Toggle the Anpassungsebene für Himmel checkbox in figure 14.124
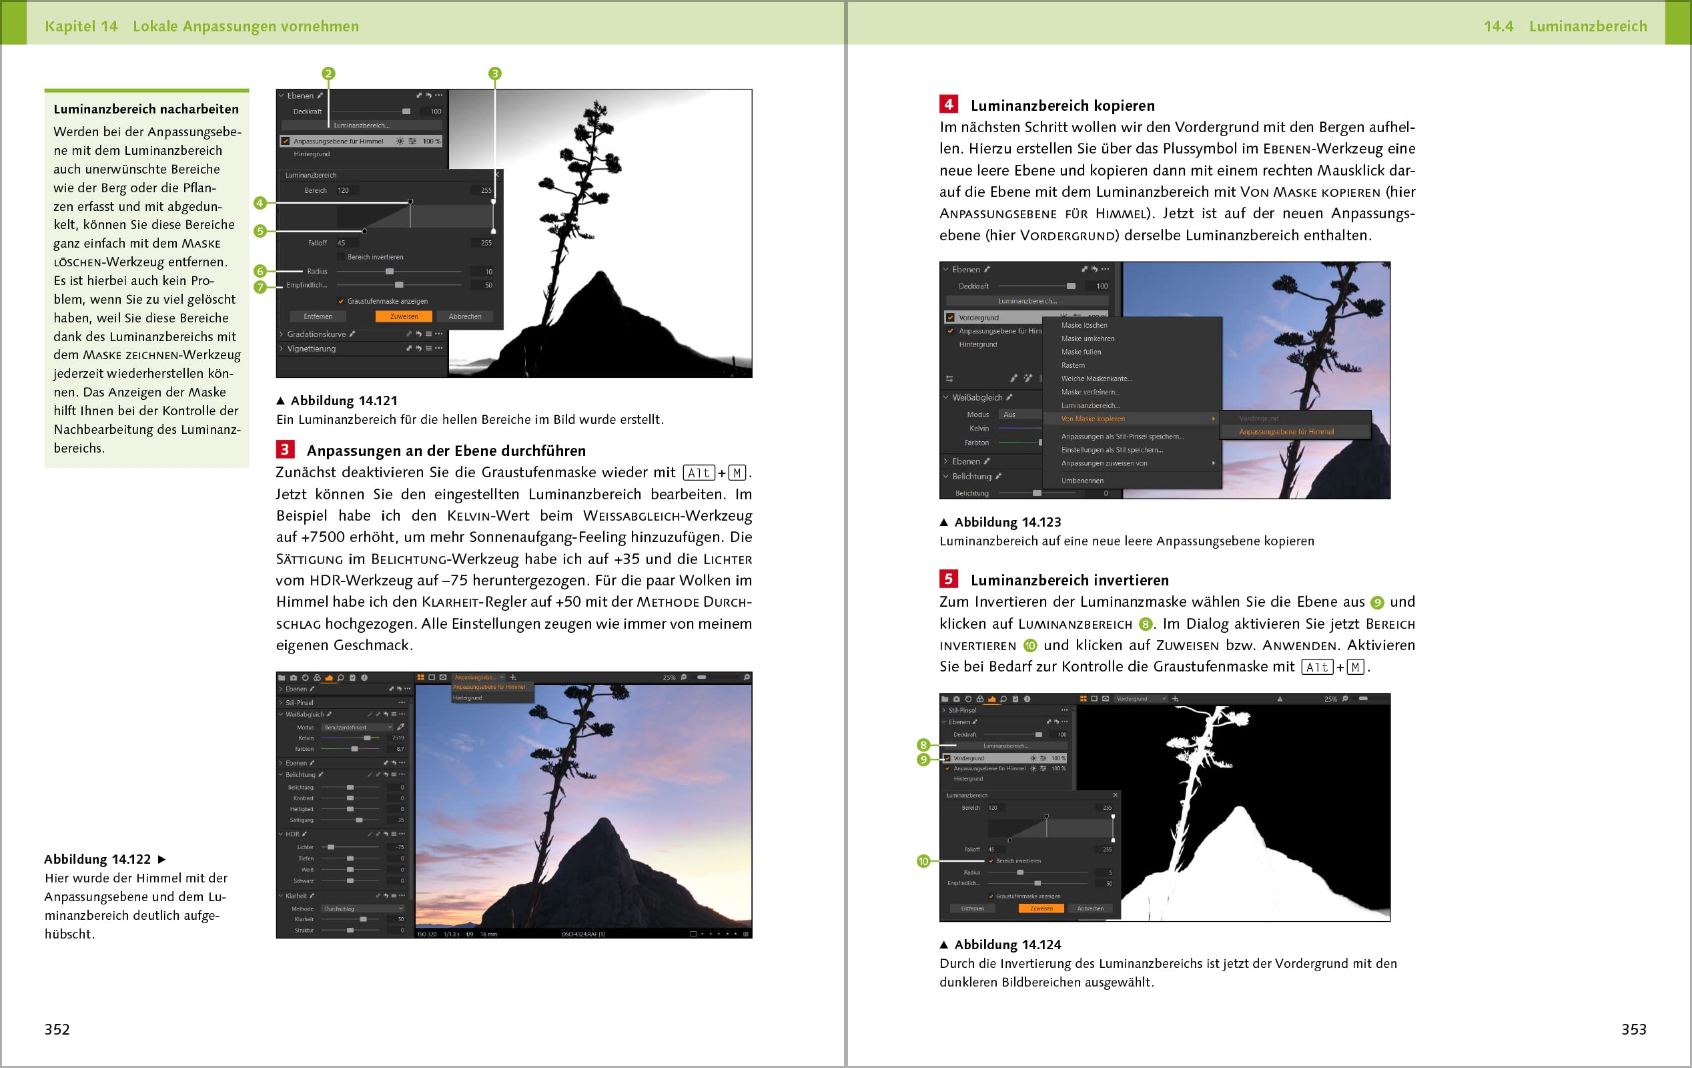The width and height of the screenshot is (1692, 1068). click(x=947, y=768)
